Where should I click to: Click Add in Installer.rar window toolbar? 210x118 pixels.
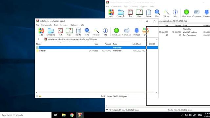[x=41, y=32]
